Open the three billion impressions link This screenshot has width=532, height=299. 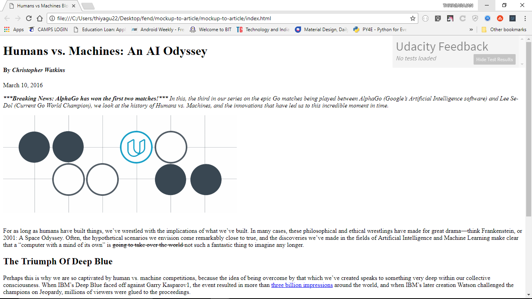point(302,285)
